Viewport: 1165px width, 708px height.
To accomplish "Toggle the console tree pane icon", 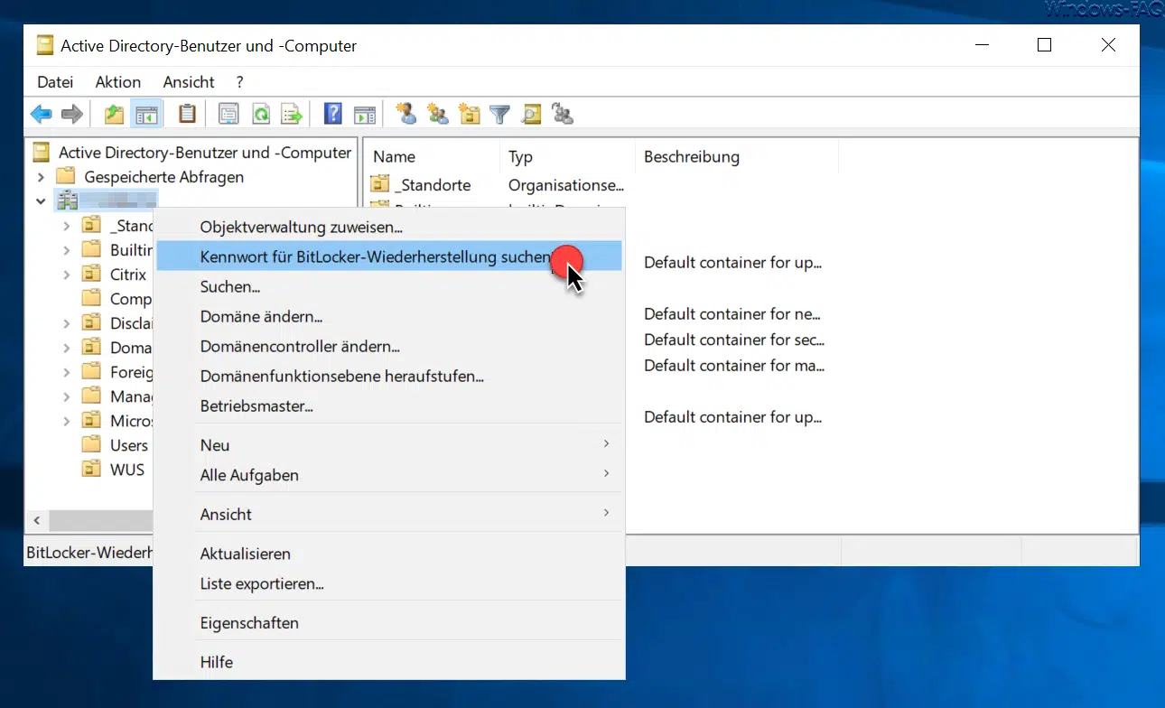I will (145, 115).
